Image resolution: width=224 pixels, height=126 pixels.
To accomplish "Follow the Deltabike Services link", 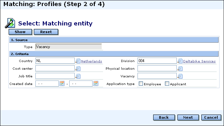I will click(x=199, y=61).
